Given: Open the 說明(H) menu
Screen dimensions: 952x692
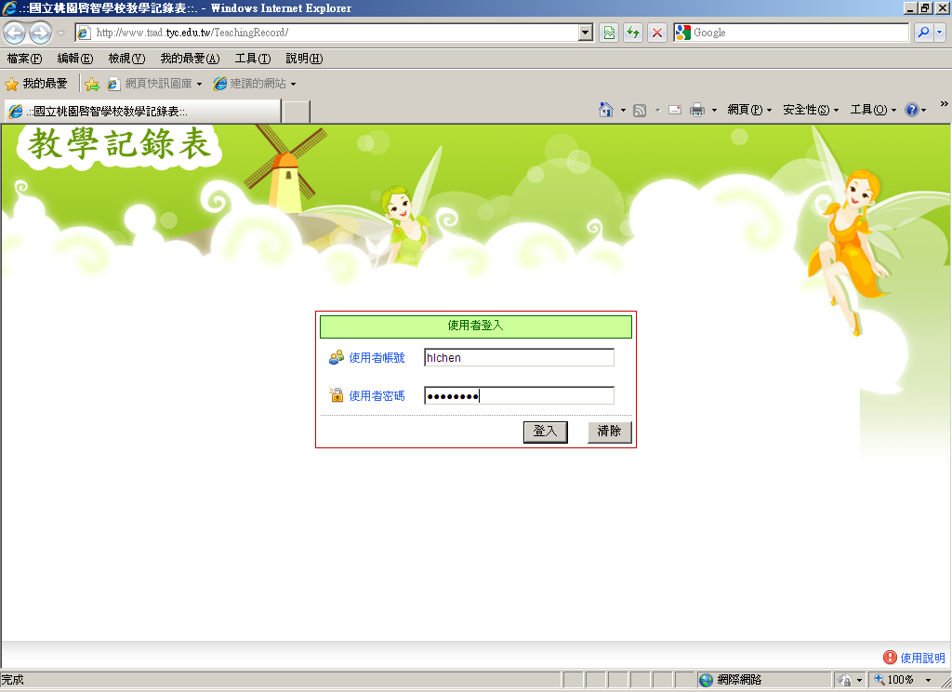Looking at the screenshot, I should 304,59.
